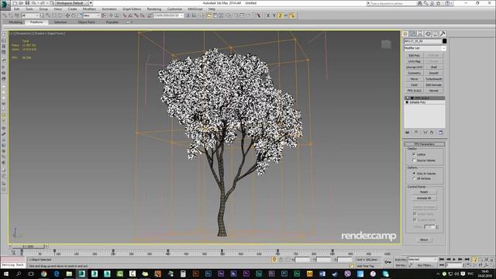Click the Edit Poly modifier button
Viewport: 496px width, 279px height.
pyautogui.click(x=414, y=55)
